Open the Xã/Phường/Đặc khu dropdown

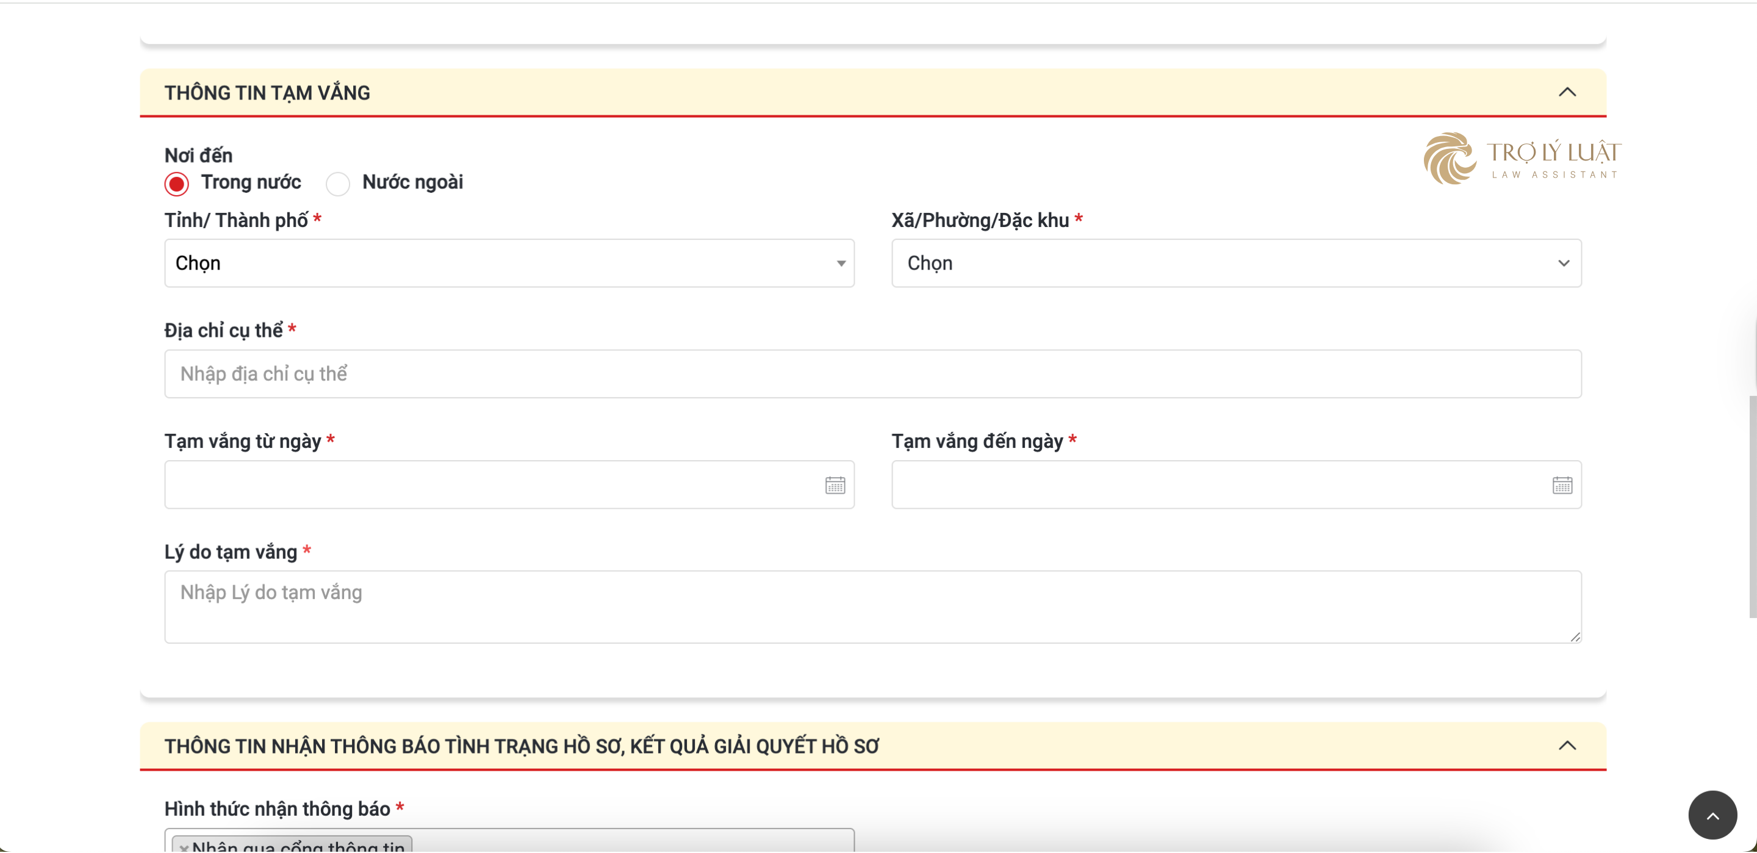coord(1236,264)
